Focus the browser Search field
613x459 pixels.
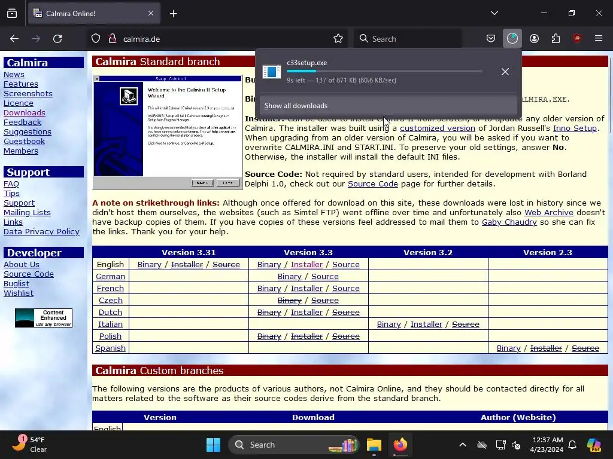tap(407, 39)
